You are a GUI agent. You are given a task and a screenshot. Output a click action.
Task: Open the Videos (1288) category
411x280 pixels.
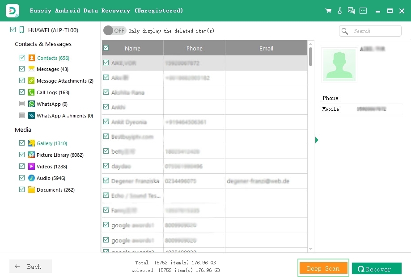pyautogui.click(x=51, y=167)
